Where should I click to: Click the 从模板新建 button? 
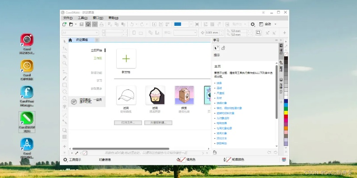pyautogui.click(x=158, y=122)
